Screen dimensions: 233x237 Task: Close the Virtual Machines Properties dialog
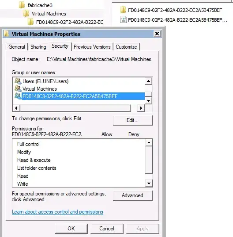tap(157, 34)
